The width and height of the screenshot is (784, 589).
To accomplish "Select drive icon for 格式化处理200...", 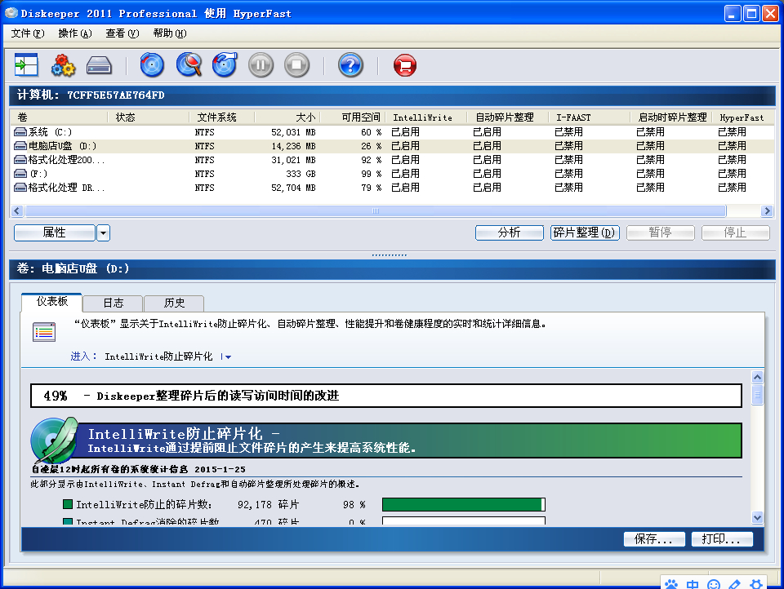I will pyautogui.click(x=20, y=160).
